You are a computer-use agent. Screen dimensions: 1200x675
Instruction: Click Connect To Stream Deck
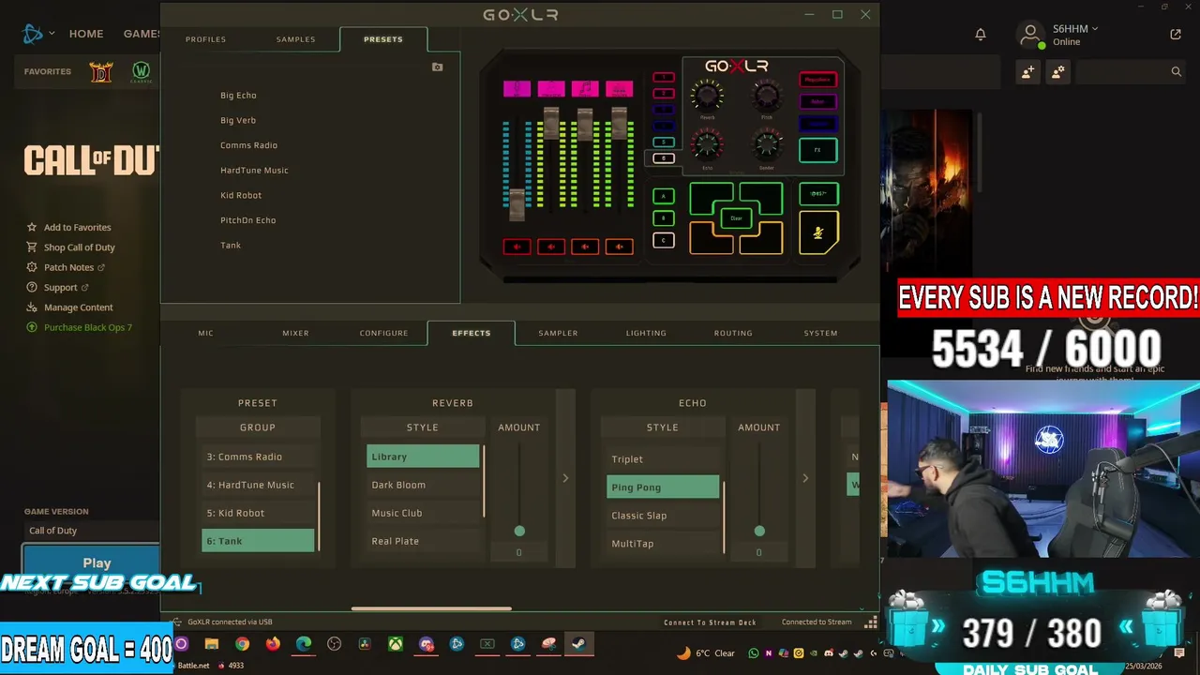pos(710,622)
